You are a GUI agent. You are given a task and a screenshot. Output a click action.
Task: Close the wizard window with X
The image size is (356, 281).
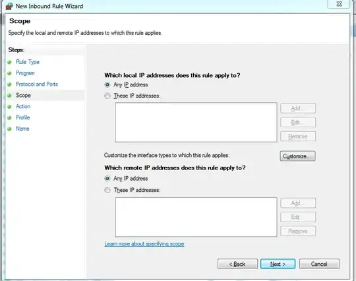(x=339, y=4)
